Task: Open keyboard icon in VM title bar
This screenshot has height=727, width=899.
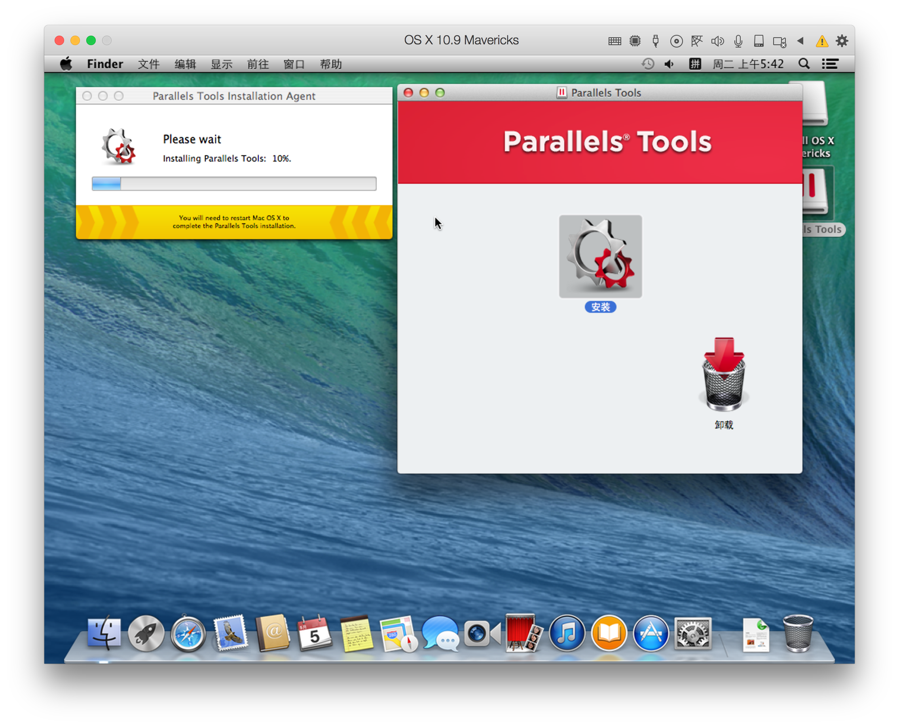Action: 615,41
